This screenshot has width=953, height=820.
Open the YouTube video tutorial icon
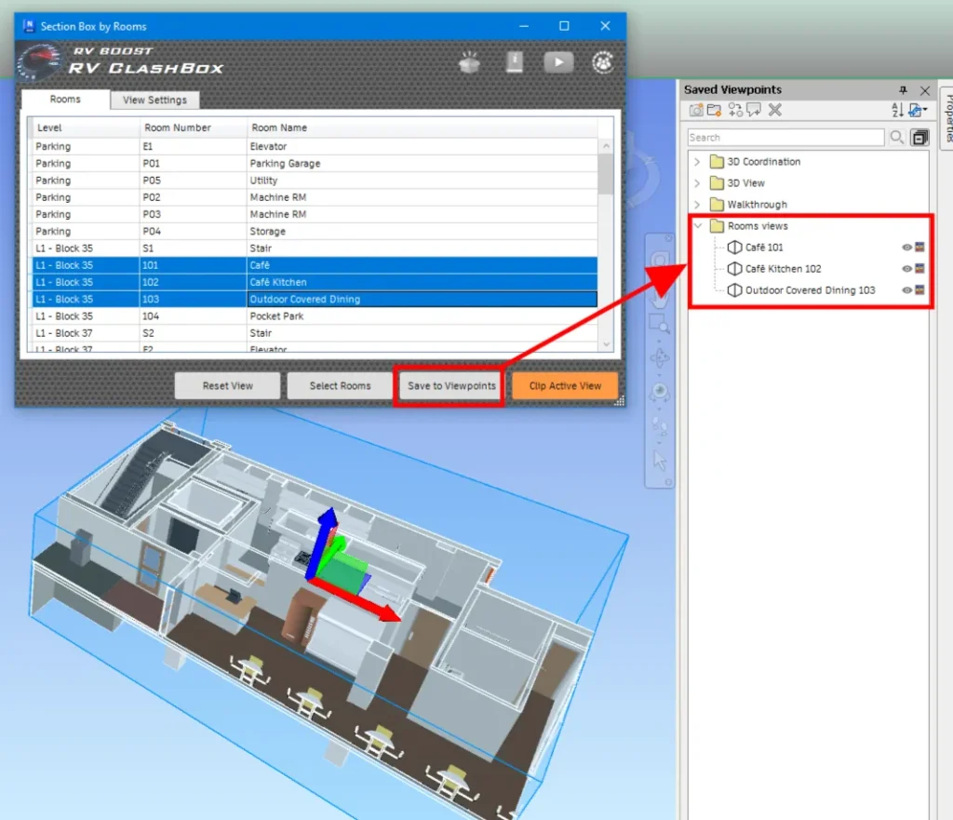point(558,62)
